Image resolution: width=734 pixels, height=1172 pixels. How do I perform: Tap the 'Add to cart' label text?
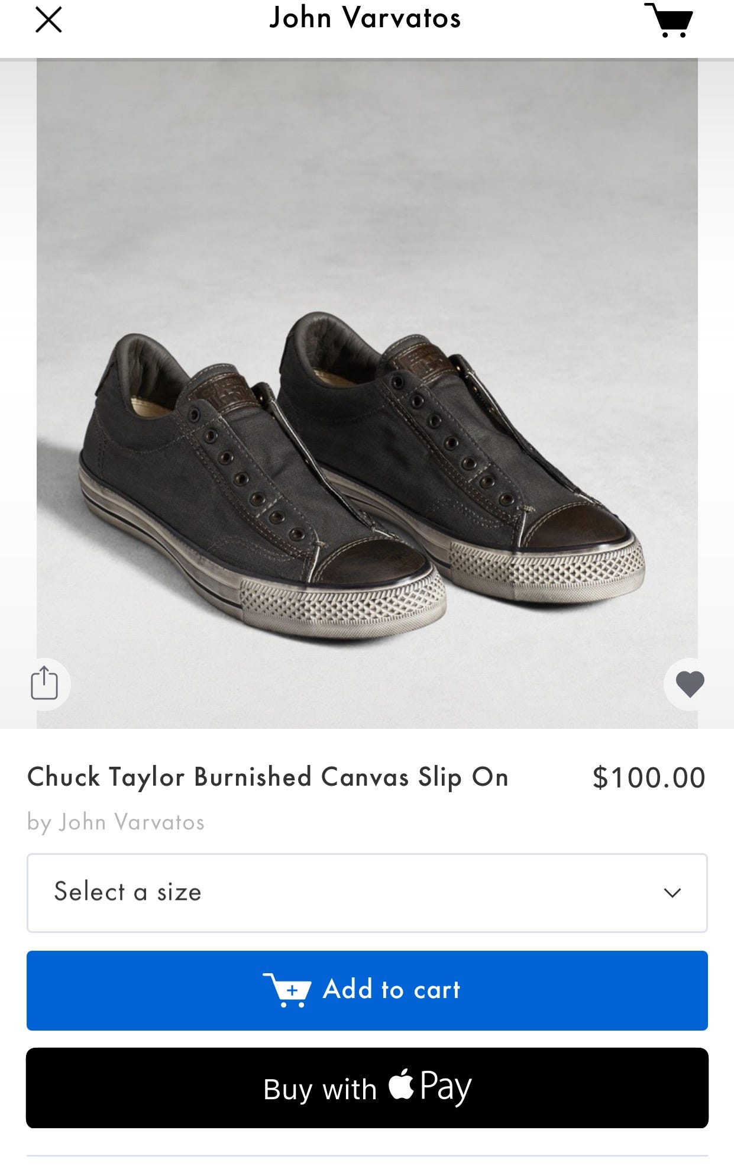tap(392, 990)
